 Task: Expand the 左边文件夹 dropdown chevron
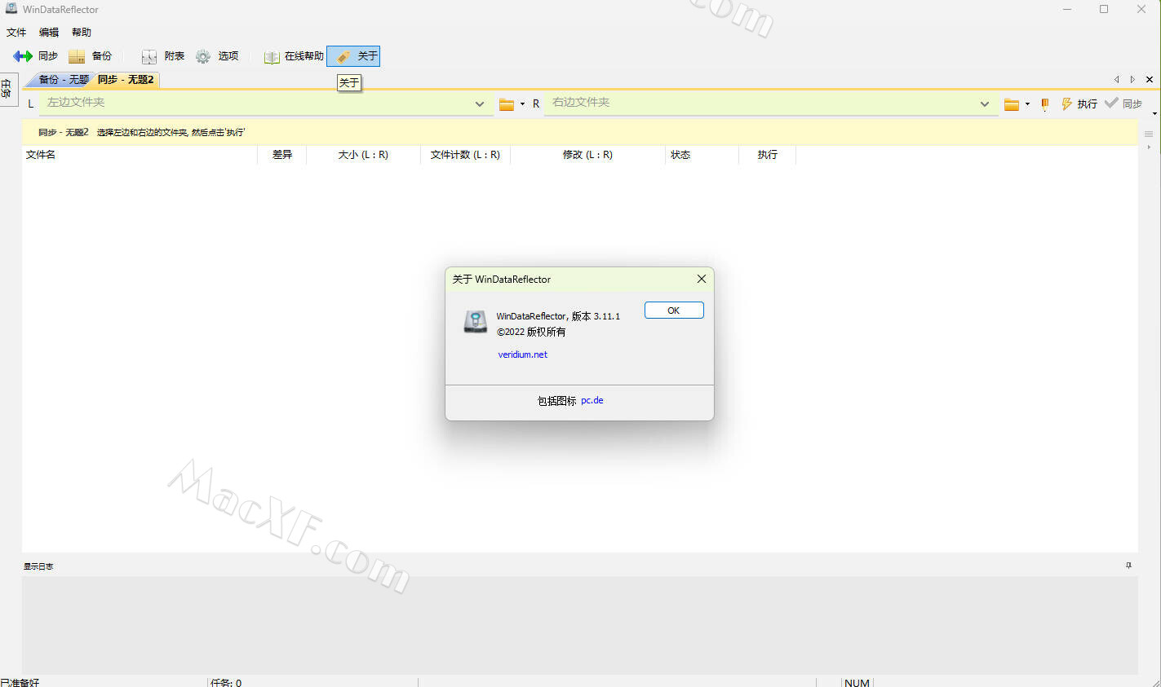480,103
